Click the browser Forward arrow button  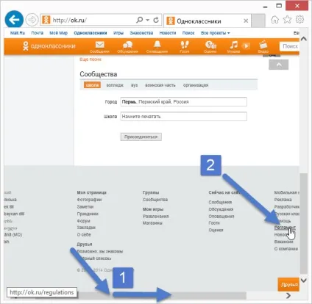tap(32, 20)
